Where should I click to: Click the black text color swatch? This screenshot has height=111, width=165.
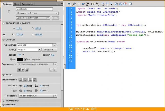point(20,59)
